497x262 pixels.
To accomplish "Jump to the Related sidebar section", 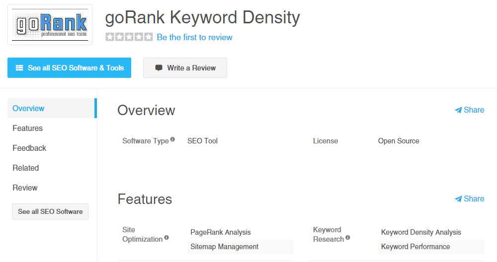I will (26, 168).
